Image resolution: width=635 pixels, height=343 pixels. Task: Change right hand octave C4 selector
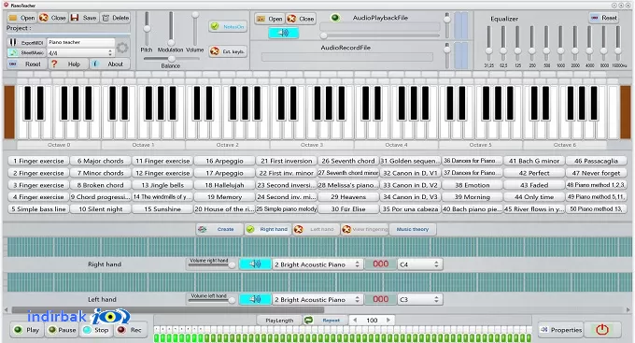419,264
